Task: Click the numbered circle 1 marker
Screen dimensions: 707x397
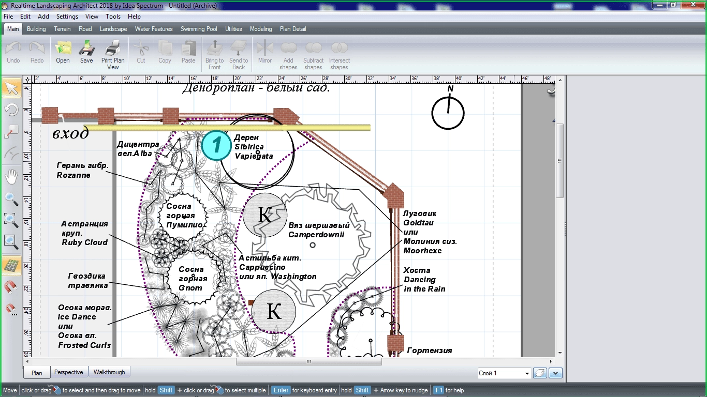Action: tap(216, 145)
